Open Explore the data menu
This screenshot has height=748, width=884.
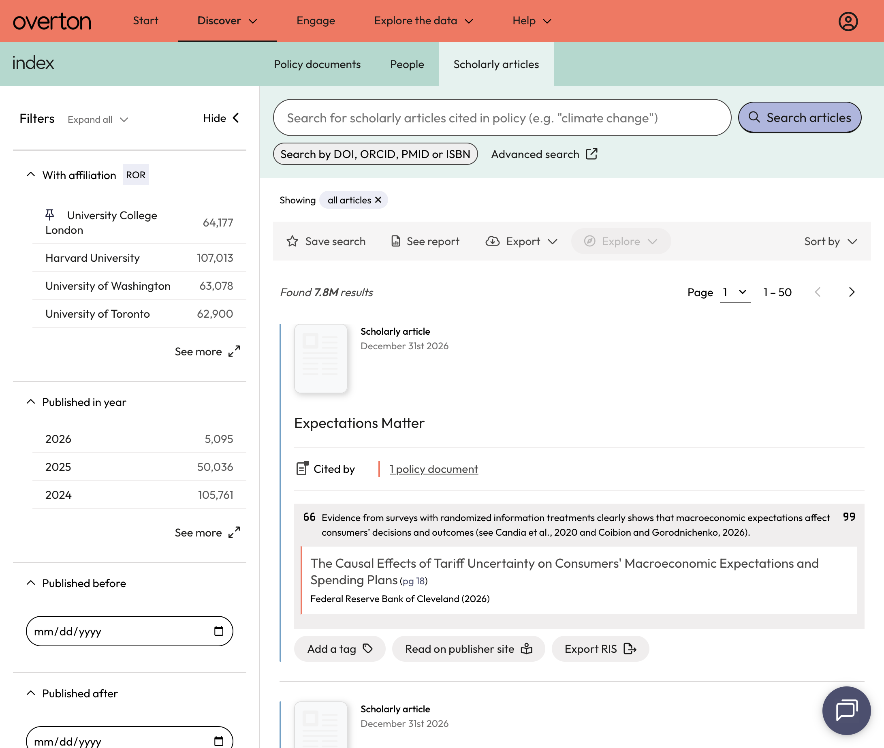pos(423,21)
